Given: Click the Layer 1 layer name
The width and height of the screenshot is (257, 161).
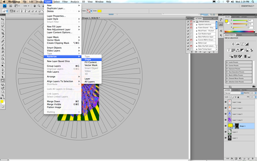Looking at the screenshot, I should pyautogui.click(x=235, y=138).
